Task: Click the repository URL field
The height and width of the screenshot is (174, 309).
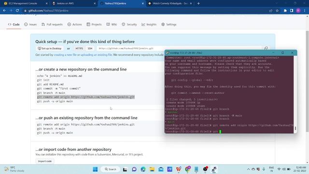Action: pyautogui.click(x=179, y=48)
